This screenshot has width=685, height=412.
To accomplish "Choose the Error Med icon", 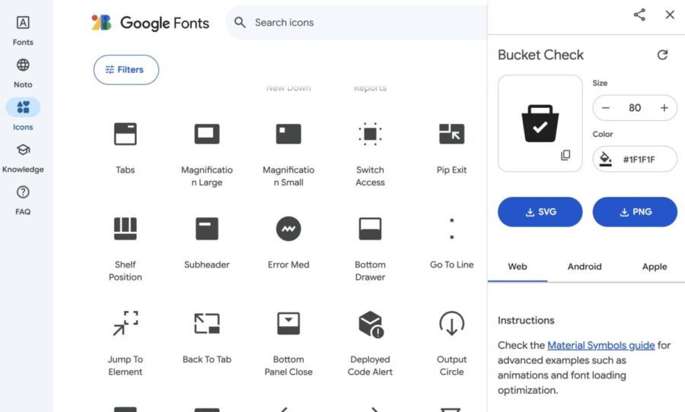I will pos(288,229).
